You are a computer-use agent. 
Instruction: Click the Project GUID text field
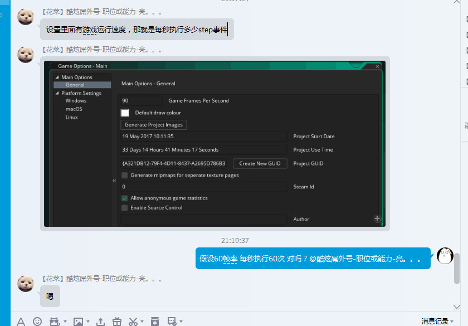click(x=174, y=164)
